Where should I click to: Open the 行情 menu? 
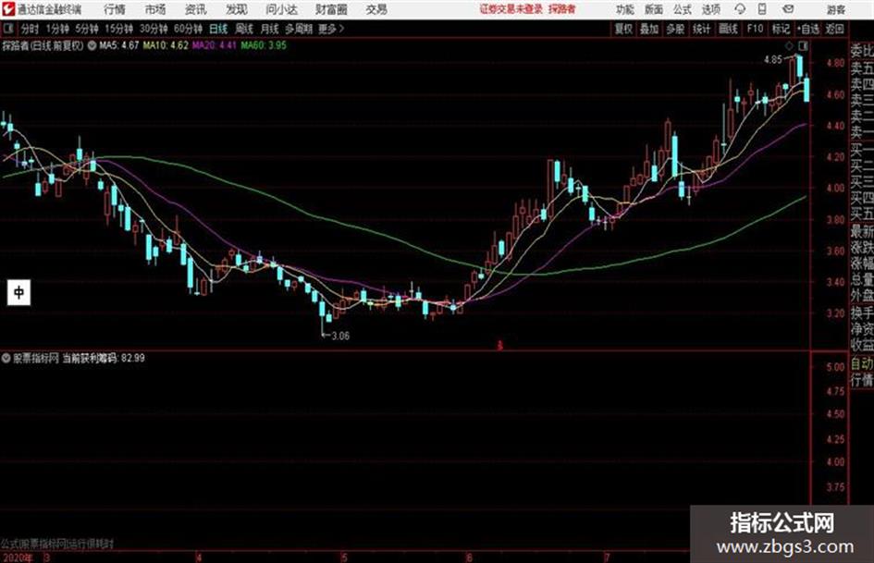tap(115, 9)
